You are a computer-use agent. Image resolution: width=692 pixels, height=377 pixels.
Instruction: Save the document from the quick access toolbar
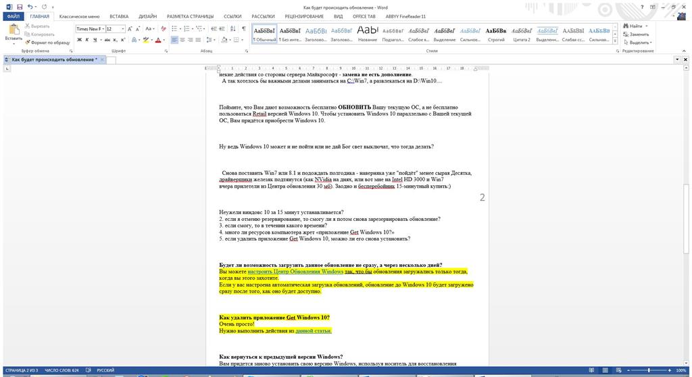tap(20, 7)
